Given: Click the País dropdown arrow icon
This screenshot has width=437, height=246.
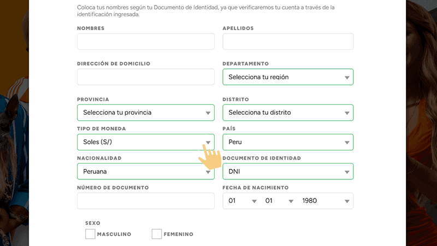Looking at the screenshot, I should click(x=347, y=143).
